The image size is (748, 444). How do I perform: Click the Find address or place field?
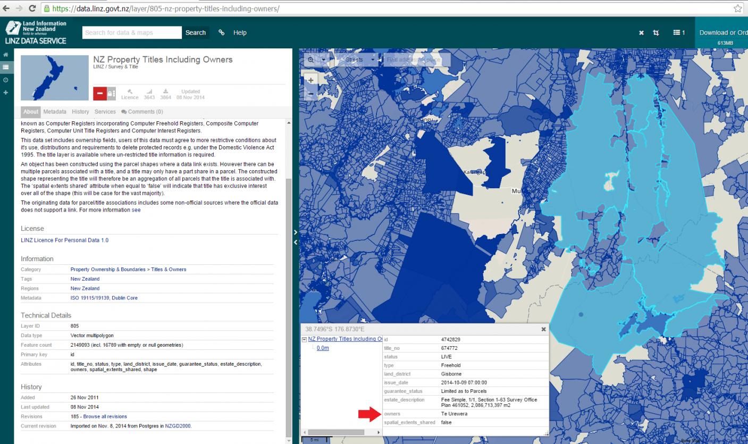point(417,60)
